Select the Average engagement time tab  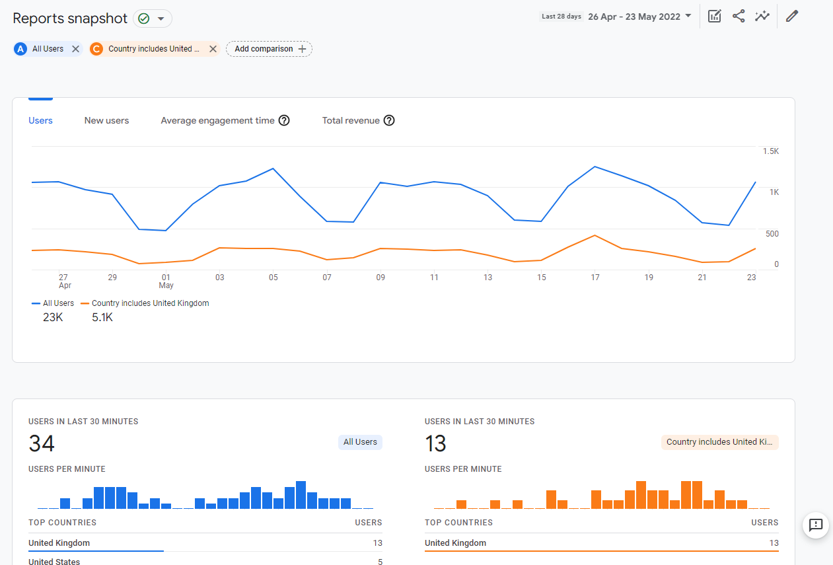[217, 120]
